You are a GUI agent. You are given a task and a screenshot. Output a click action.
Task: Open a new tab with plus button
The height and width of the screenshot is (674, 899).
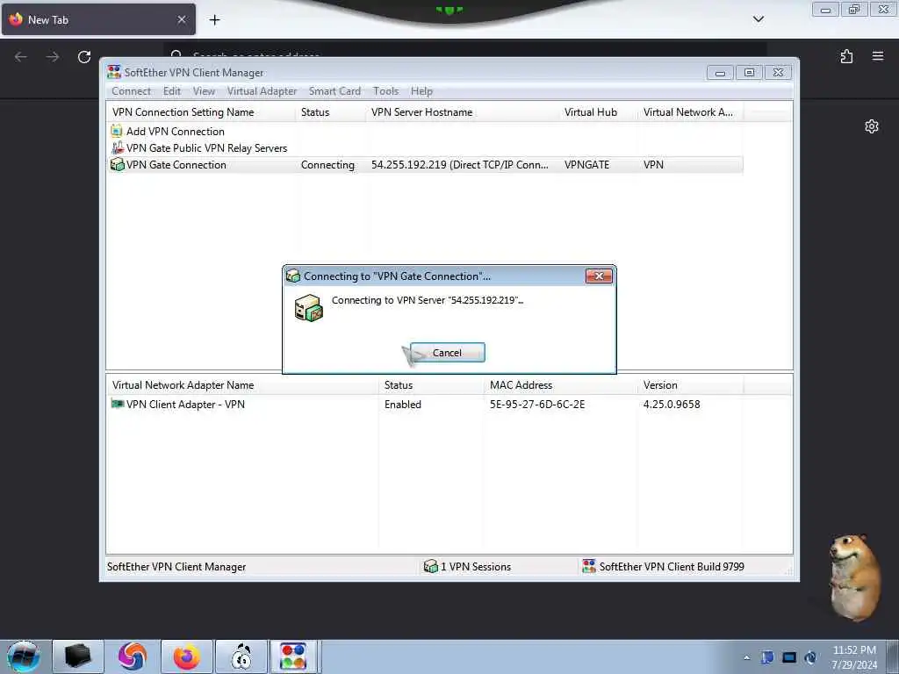click(214, 20)
